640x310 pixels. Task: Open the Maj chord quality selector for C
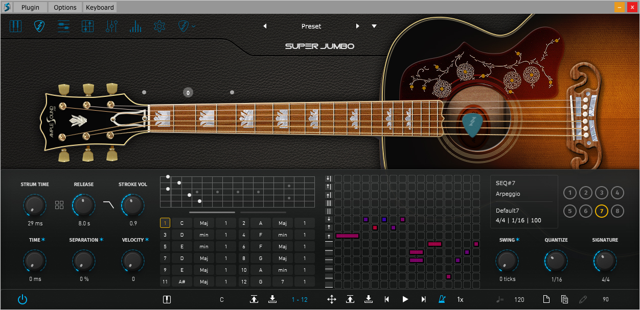(x=204, y=223)
